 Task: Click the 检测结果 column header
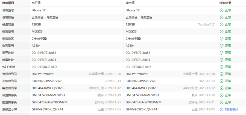tap(225, 3)
